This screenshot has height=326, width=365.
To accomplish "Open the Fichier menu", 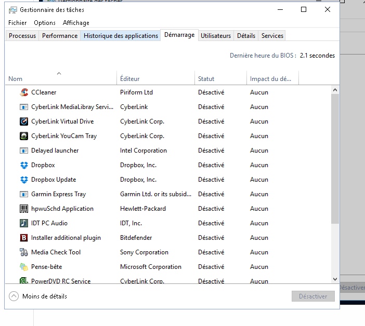I will [18, 23].
